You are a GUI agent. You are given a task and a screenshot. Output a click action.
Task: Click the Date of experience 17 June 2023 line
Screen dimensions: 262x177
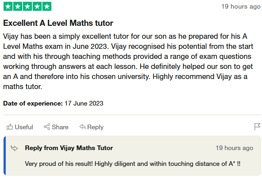pyautogui.click(x=53, y=103)
